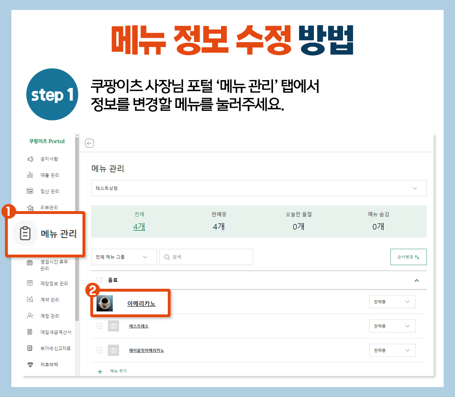Click the 에스프레소 camera placeholder image
The width and height of the screenshot is (455, 397).
coord(113,326)
